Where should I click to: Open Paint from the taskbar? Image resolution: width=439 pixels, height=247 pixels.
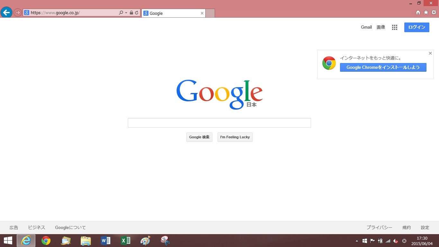(146, 241)
